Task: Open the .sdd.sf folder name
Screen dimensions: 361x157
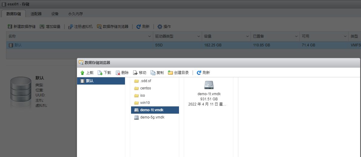Action: pos(146,81)
